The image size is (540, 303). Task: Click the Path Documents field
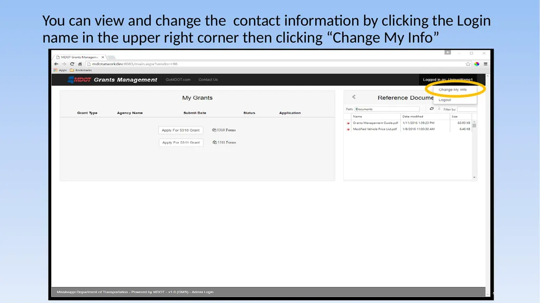387,109
